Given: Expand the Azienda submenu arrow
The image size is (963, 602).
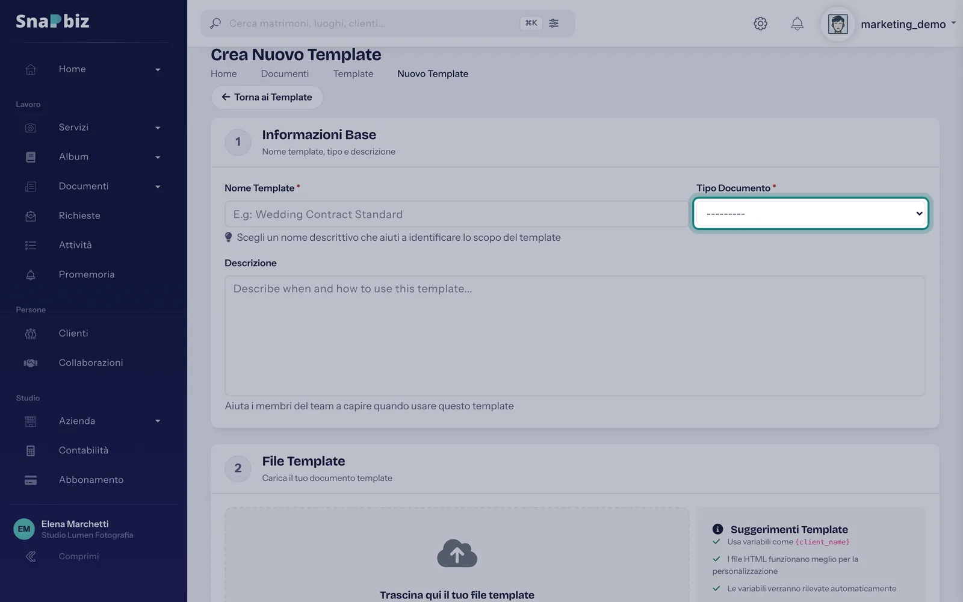Looking at the screenshot, I should point(158,421).
